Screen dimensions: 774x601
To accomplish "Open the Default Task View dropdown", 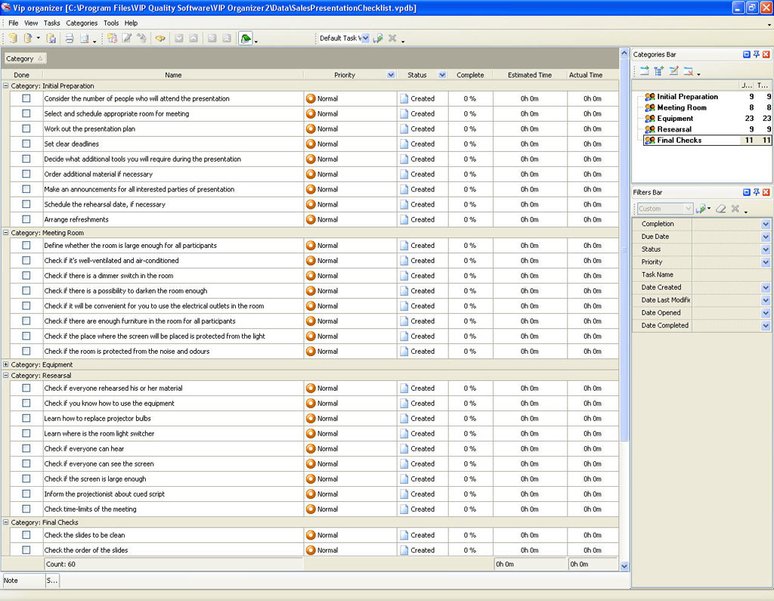I will 365,39.
